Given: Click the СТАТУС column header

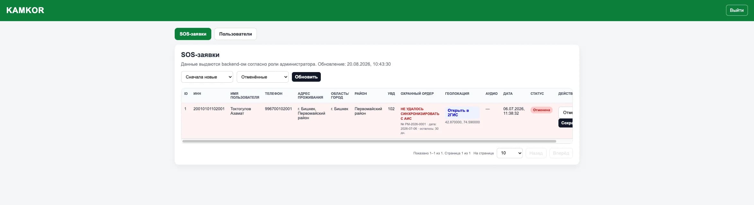Looking at the screenshot, I should click(x=537, y=94).
